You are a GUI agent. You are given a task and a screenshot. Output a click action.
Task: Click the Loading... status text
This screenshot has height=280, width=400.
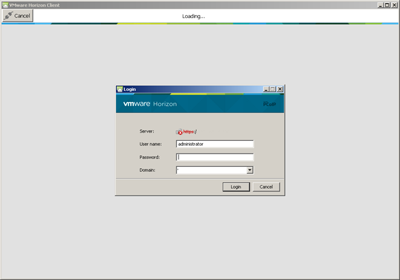(x=194, y=16)
